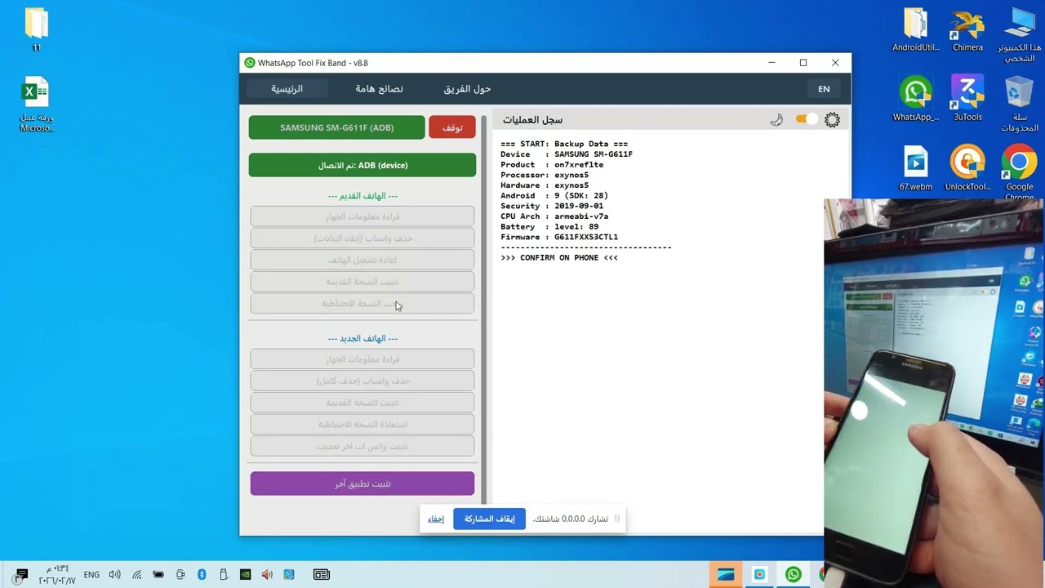Open the WhatsApp desktop shortcut
This screenshot has height=588, width=1045.
916,99
